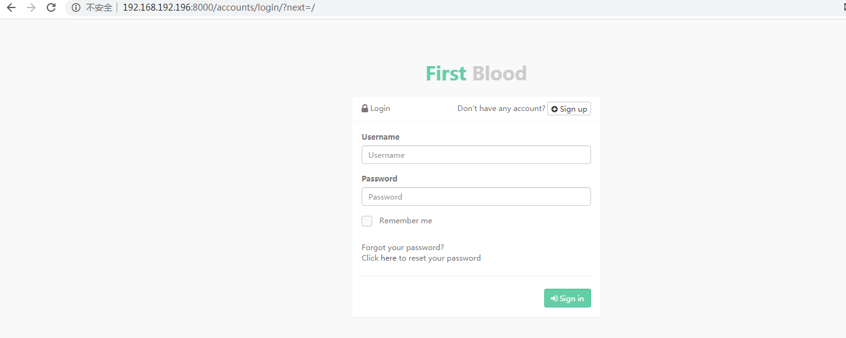Follow the 'here' password reset link
Screen dimensions: 846x338
(388, 258)
